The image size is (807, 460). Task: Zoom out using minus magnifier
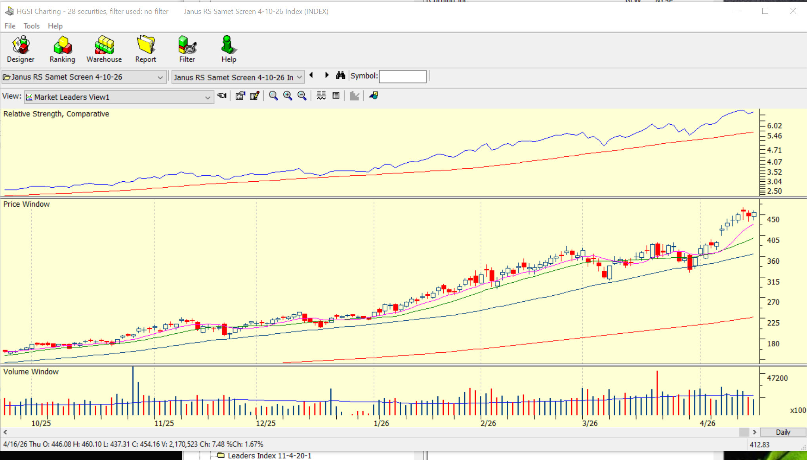coord(302,96)
